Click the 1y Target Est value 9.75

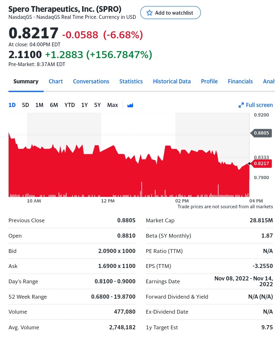[267, 327]
